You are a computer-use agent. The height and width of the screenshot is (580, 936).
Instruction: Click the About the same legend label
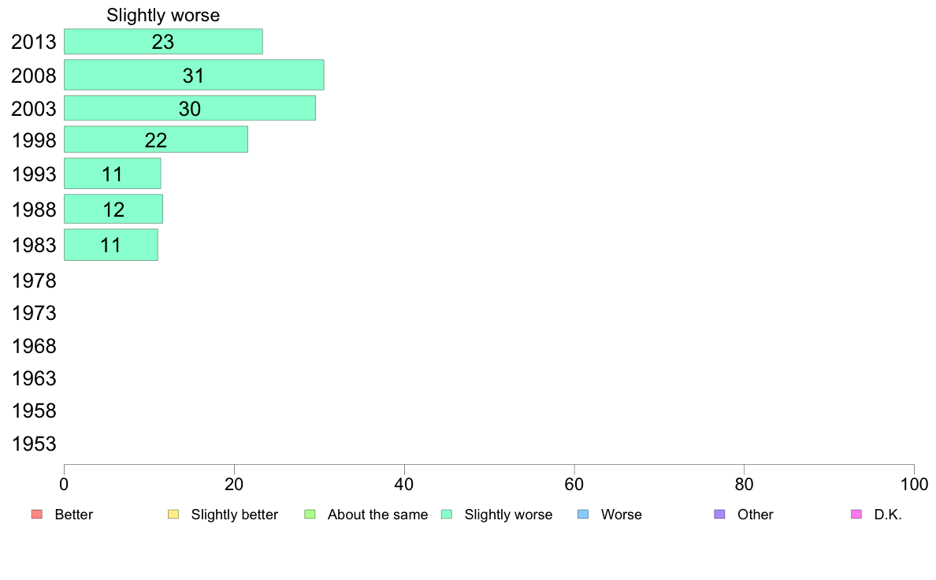(x=378, y=515)
